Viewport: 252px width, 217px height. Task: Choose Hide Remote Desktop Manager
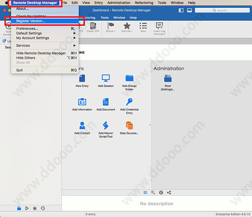coord(45,53)
